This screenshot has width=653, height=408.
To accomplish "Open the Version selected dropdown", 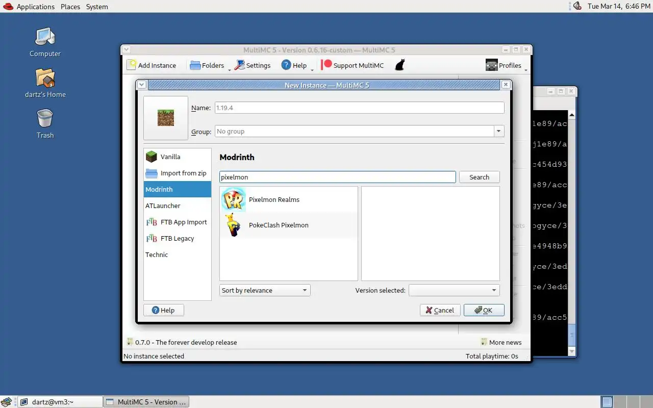I will coord(454,290).
